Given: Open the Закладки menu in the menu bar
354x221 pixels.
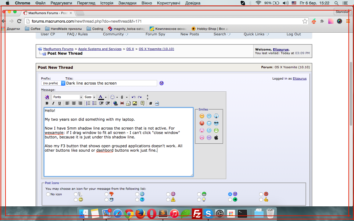Looking at the screenshot, I should pos(127,3).
